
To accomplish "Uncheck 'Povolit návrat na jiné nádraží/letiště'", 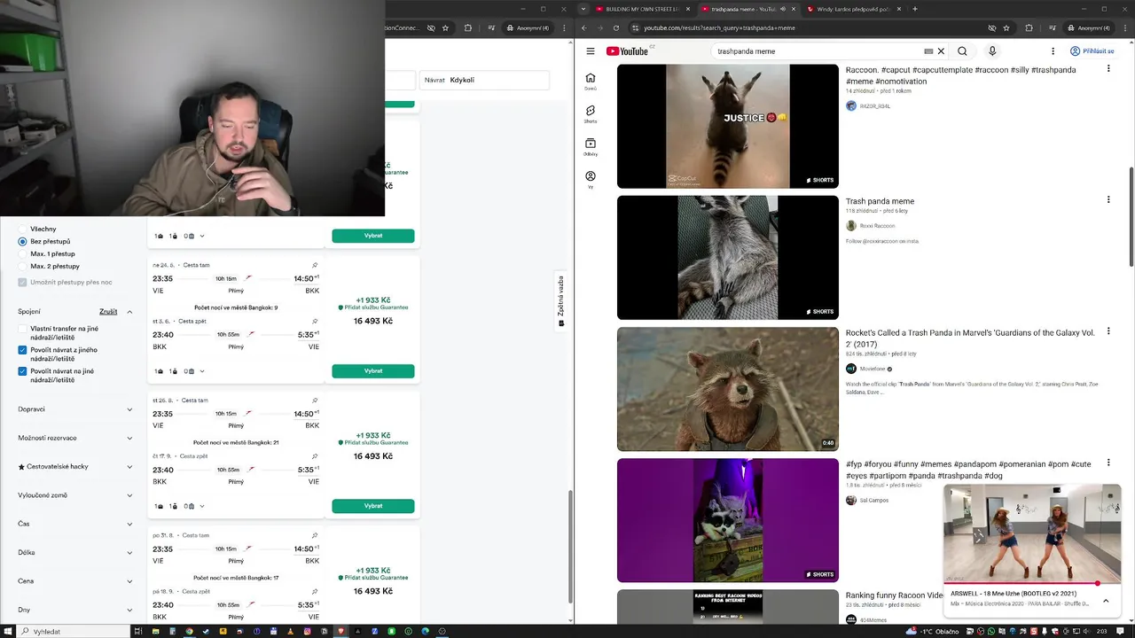I will tap(22, 371).
